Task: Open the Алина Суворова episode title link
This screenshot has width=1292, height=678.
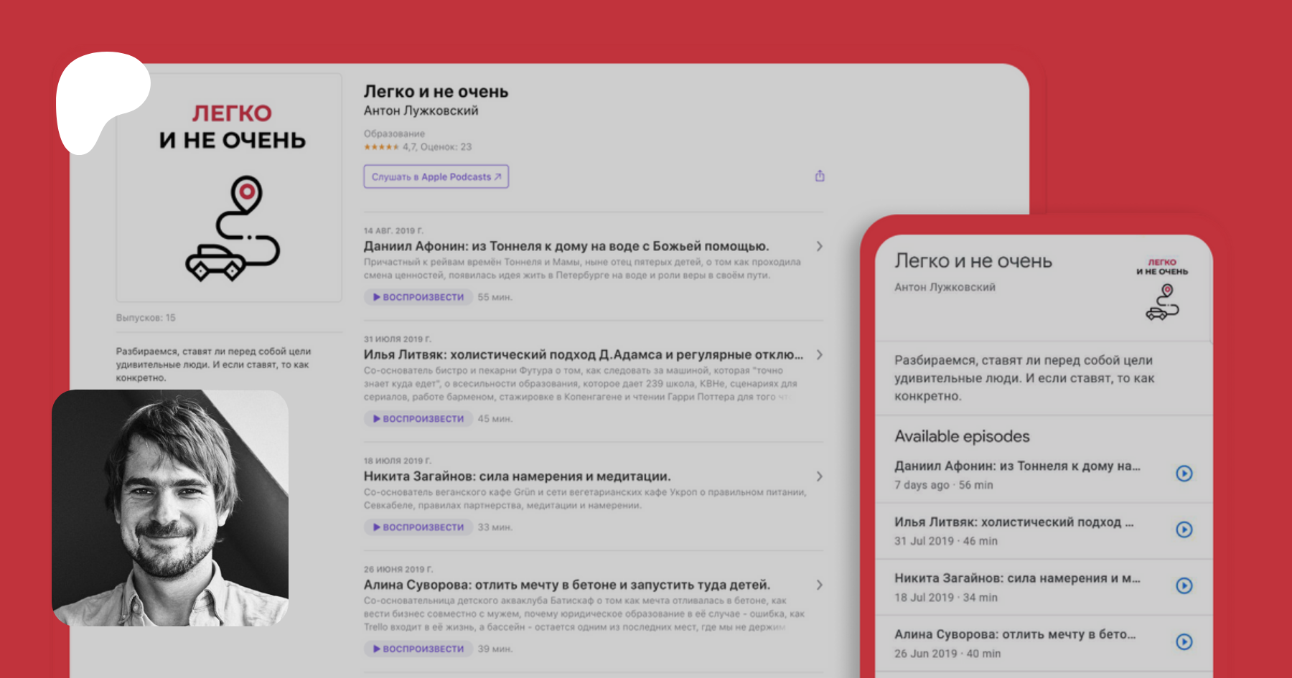Action: click(566, 585)
